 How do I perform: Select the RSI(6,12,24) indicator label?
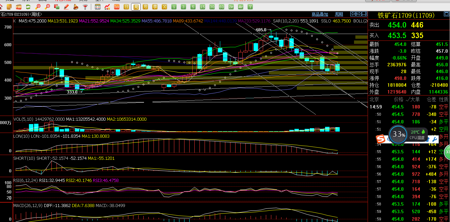(26, 181)
